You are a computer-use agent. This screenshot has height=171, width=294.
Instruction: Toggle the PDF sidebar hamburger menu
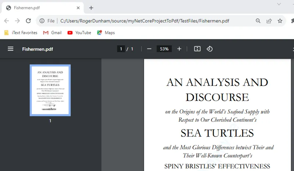11,49
